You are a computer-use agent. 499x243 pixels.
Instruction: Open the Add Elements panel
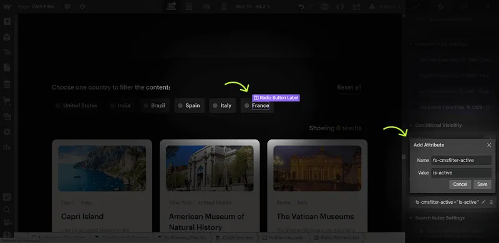tap(7, 22)
